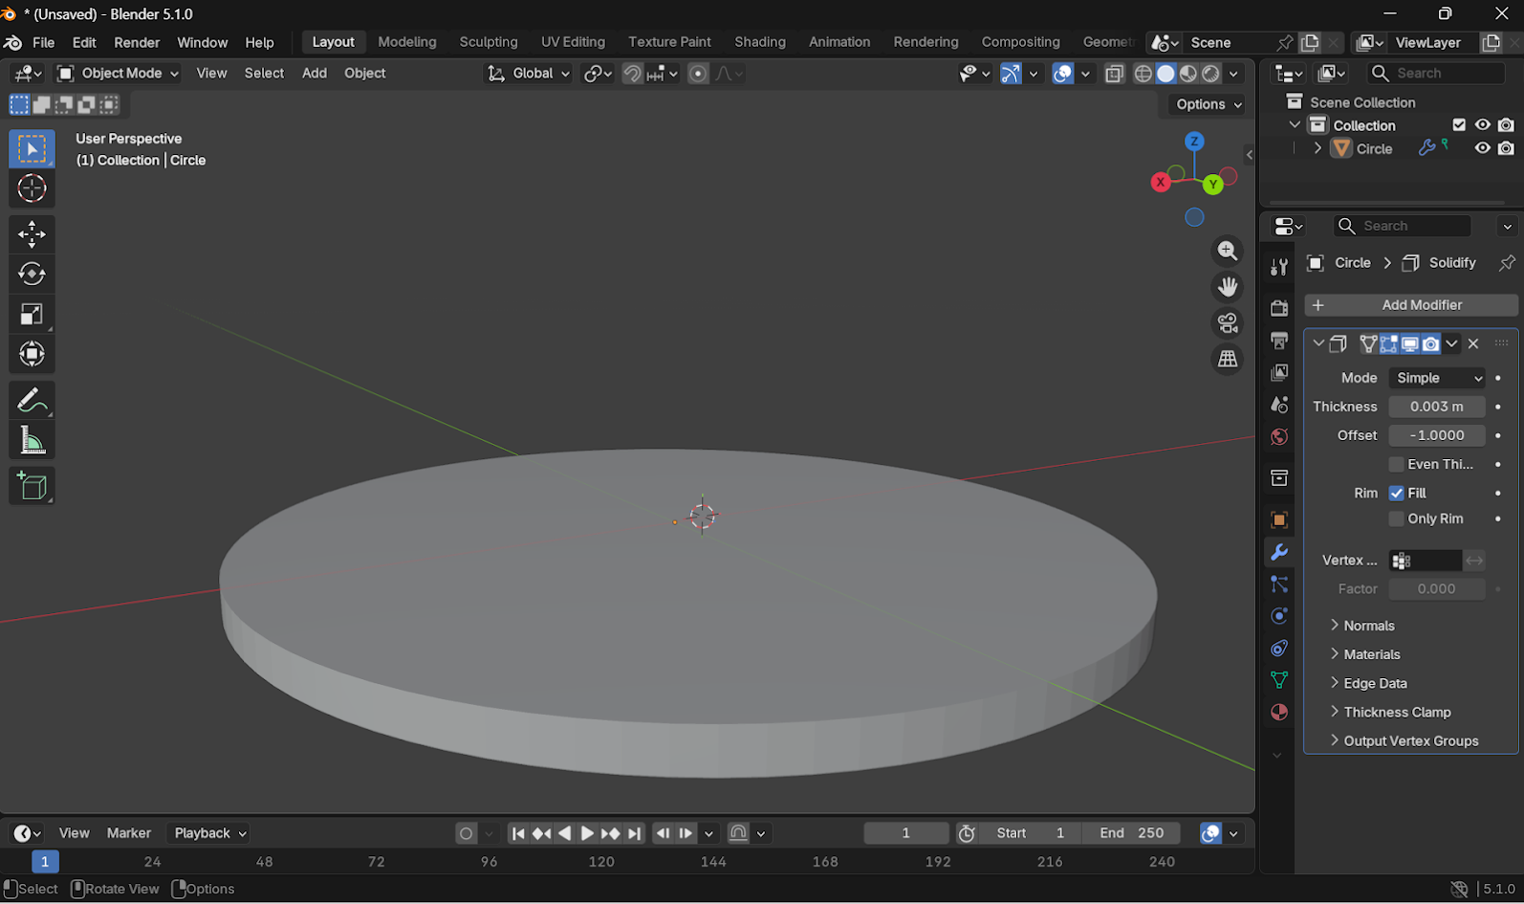
Task: Open the Playback dropdown in timeline
Action: 209,833
